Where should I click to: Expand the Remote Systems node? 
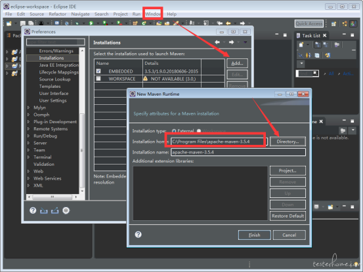tap(29, 128)
